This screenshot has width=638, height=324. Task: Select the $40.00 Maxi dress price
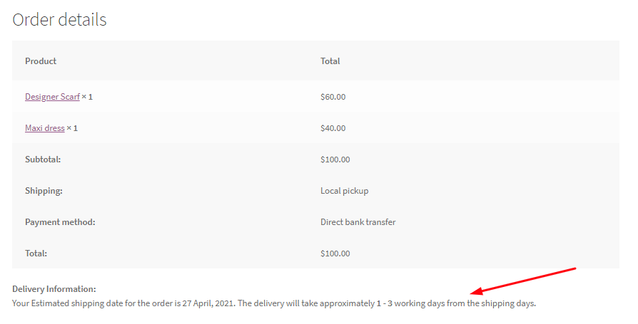333,128
